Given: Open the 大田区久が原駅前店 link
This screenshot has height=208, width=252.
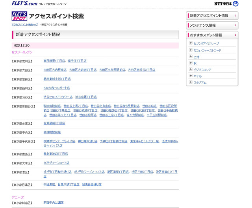Looking at the screenshot, I should [112, 70].
